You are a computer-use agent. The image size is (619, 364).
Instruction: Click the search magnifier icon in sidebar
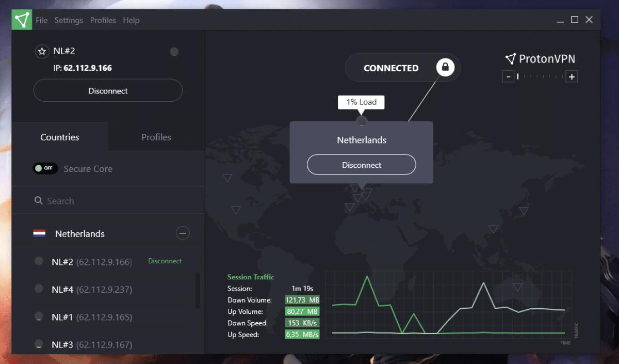tap(38, 200)
